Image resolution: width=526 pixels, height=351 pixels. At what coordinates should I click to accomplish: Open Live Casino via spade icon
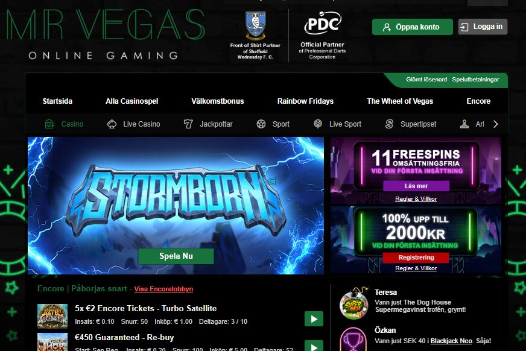coord(112,124)
